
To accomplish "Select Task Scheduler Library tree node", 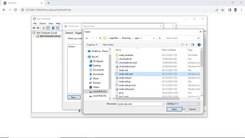I will 50,36.
